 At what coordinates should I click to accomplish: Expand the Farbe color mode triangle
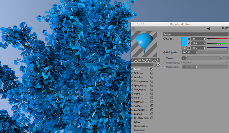(180, 38)
